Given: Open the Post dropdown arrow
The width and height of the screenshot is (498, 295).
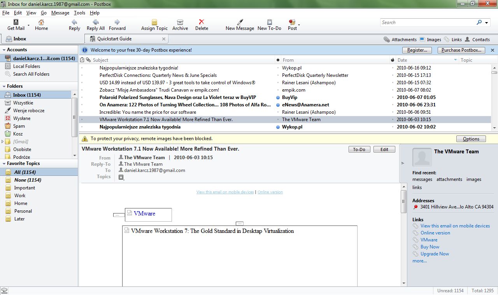Looking at the screenshot, I should 299,24.
